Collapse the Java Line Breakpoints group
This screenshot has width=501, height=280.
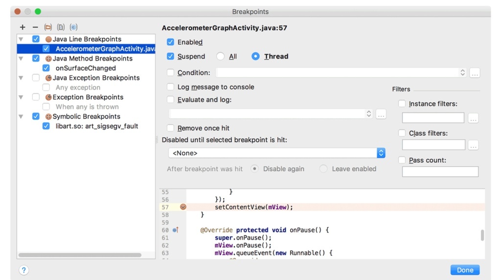point(21,39)
